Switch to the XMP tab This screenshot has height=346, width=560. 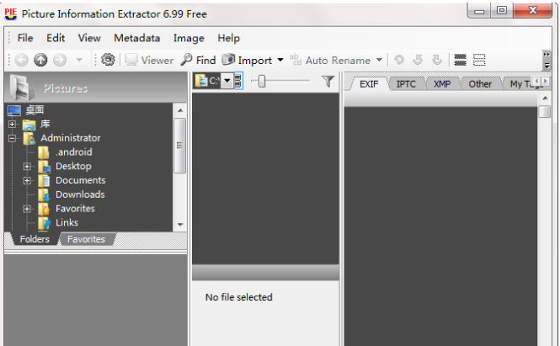click(x=442, y=84)
